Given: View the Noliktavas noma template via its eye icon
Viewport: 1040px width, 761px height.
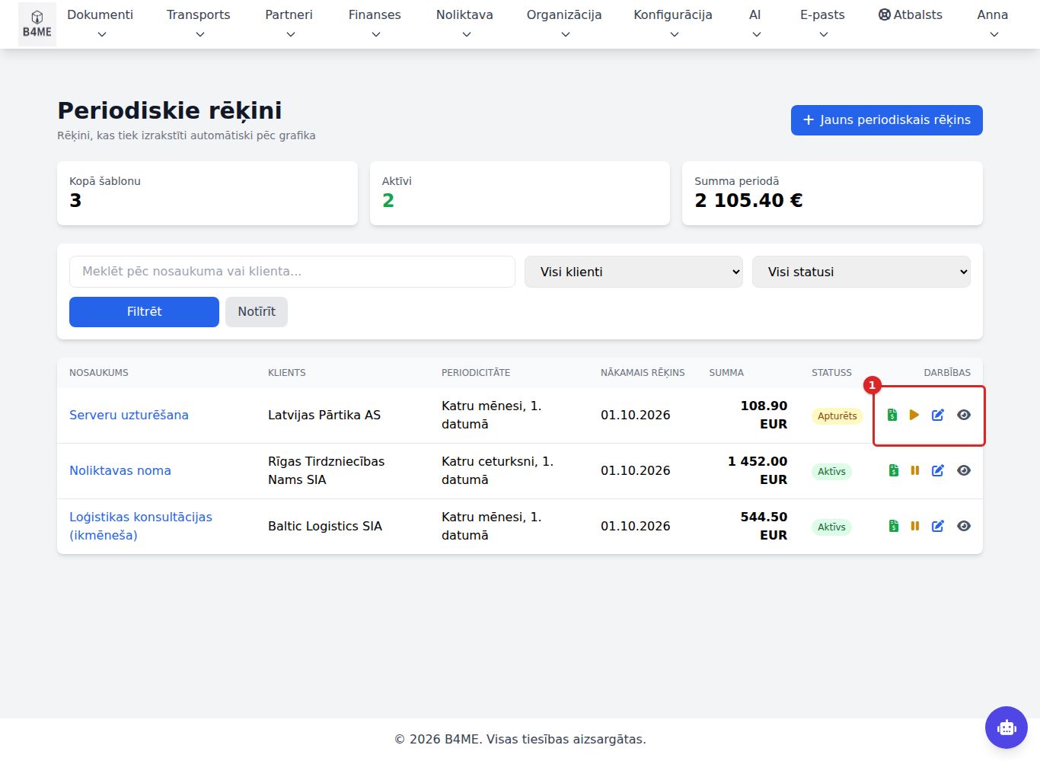Looking at the screenshot, I should (964, 470).
